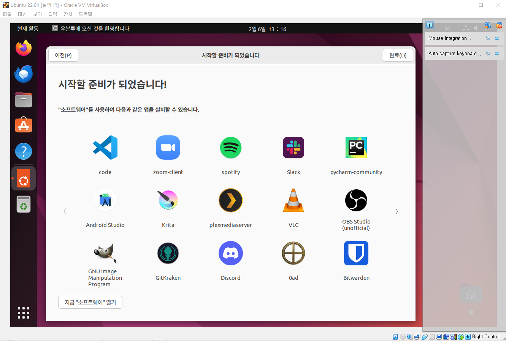Click the hard disk status bar indicator
Image resolution: width=506 pixels, height=341 pixels.
[395, 336]
